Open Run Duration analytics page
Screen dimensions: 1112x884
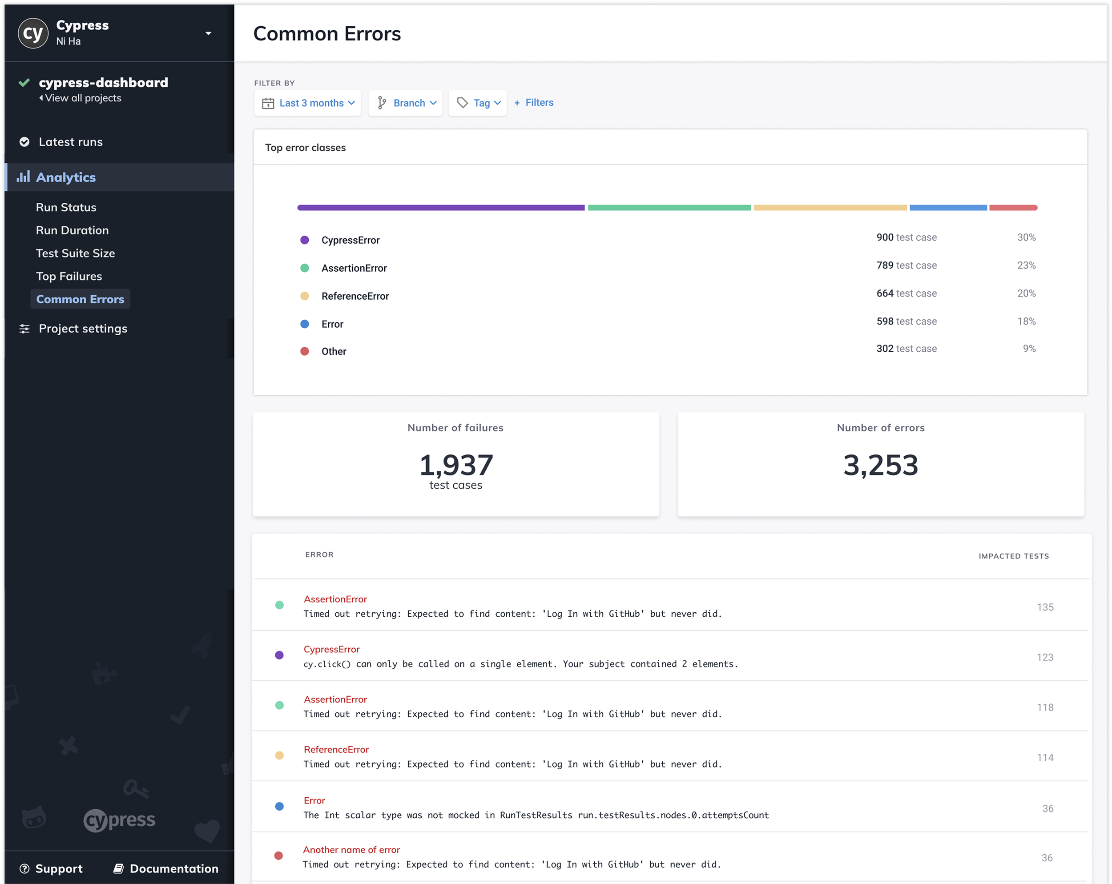(72, 230)
